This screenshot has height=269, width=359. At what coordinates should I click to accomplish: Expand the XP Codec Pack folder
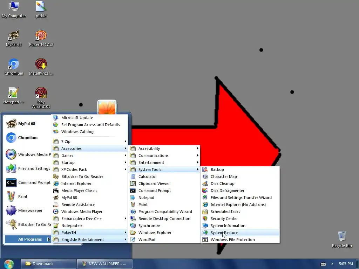89,170
